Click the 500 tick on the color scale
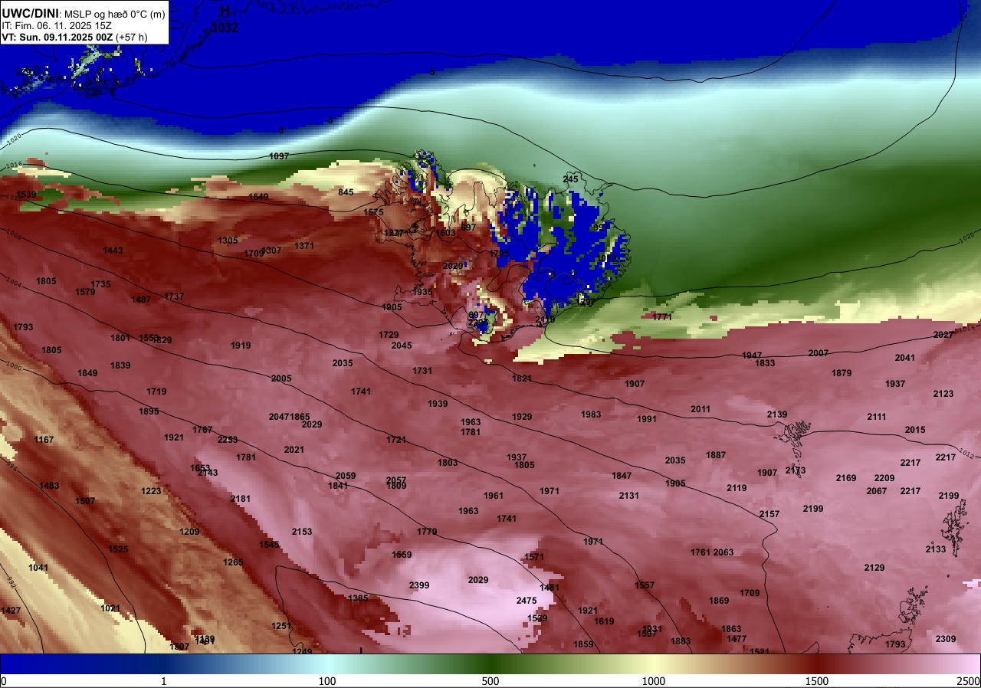This screenshot has height=688, width=981. [x=490, y=681]
